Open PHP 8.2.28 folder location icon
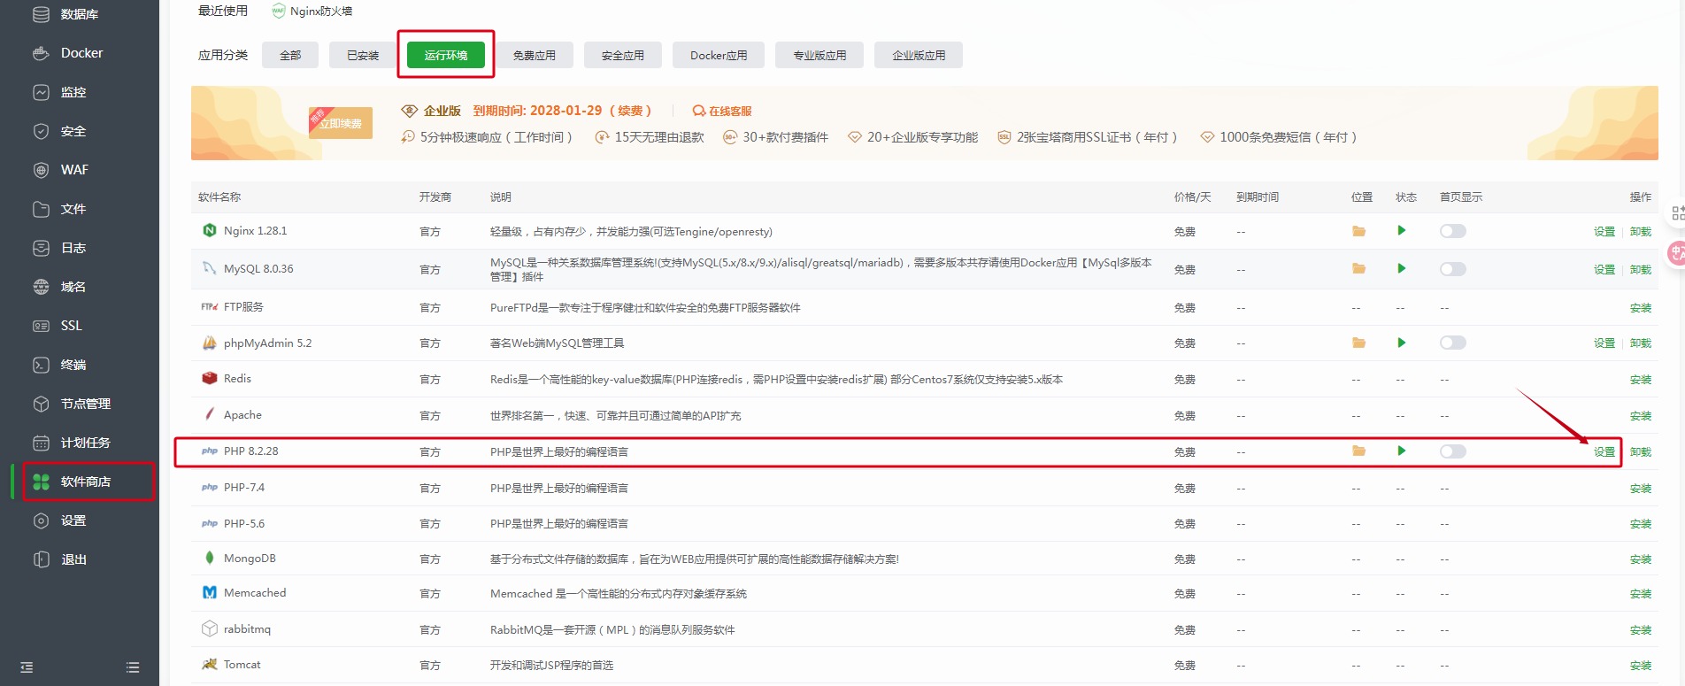Image resolution: width=1685 pixels, height=686 pixels. coord(1358,451)
